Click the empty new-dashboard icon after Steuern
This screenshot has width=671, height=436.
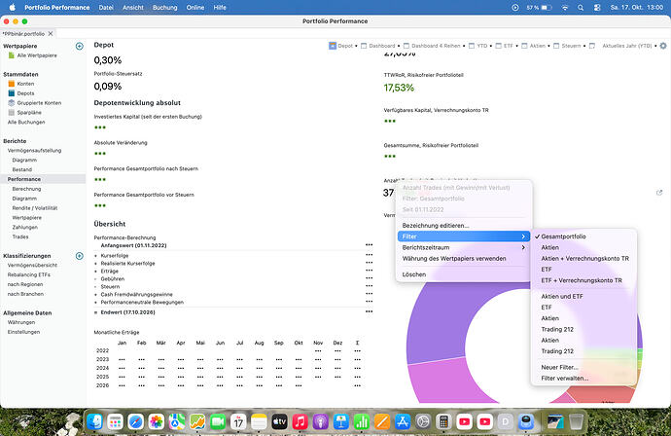click(592, 46)
